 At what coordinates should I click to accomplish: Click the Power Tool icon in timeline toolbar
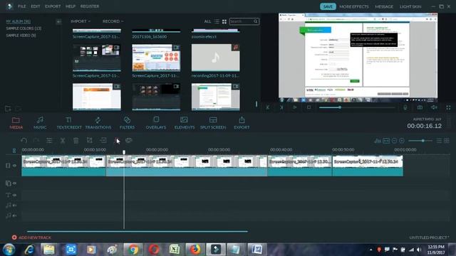coord(103,141)
